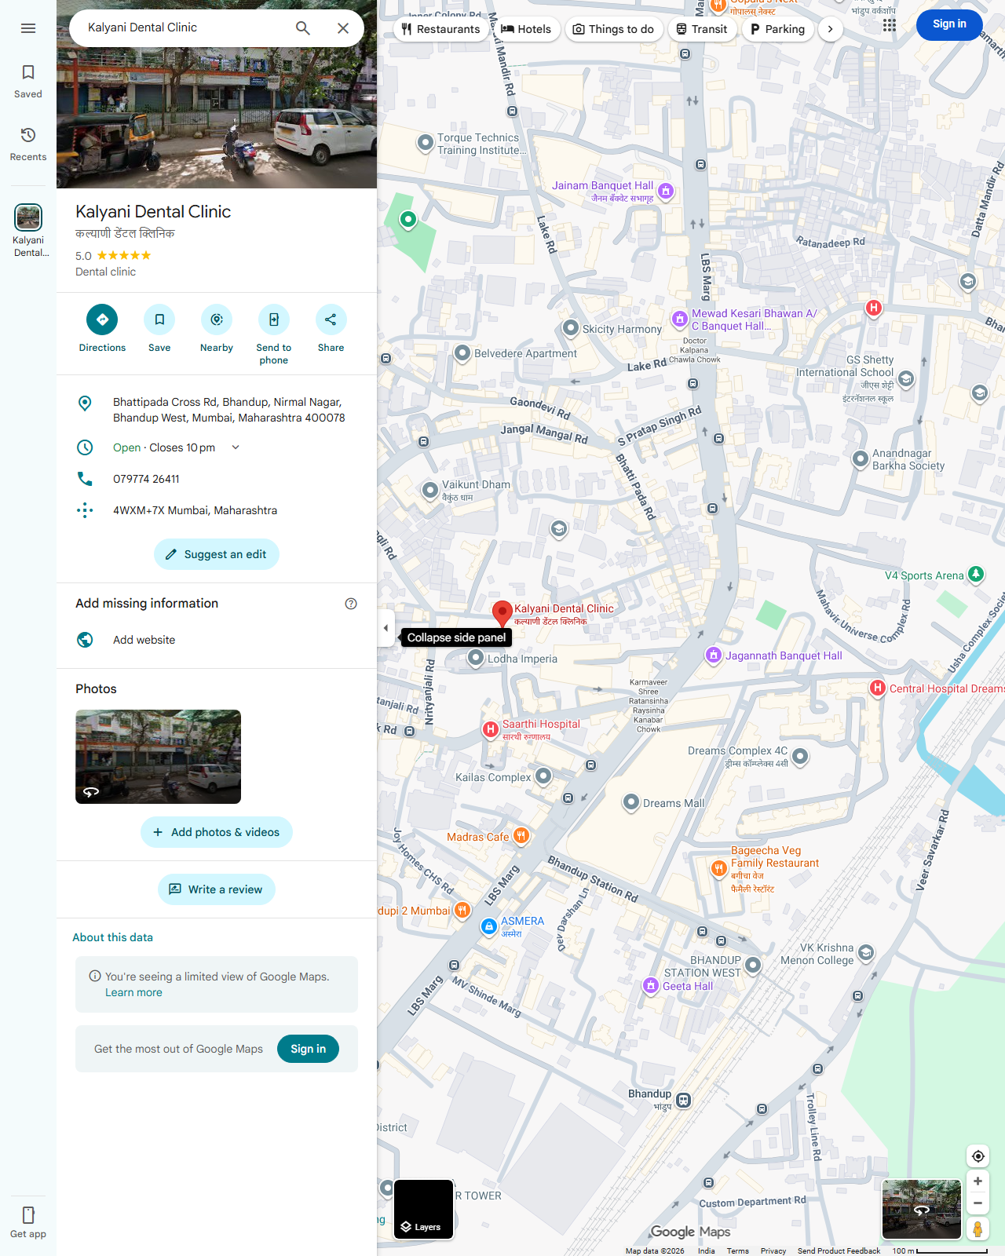Click Bhandup railway station icon

pyautogui.click(x=684, y=1101)
